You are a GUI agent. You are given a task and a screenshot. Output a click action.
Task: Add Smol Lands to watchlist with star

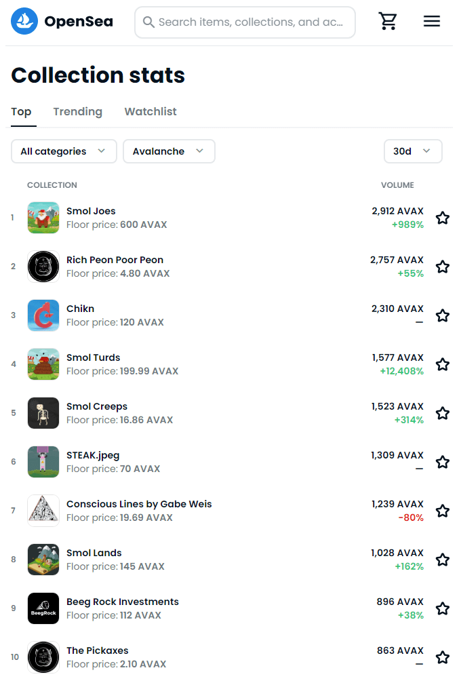(443, 560)
